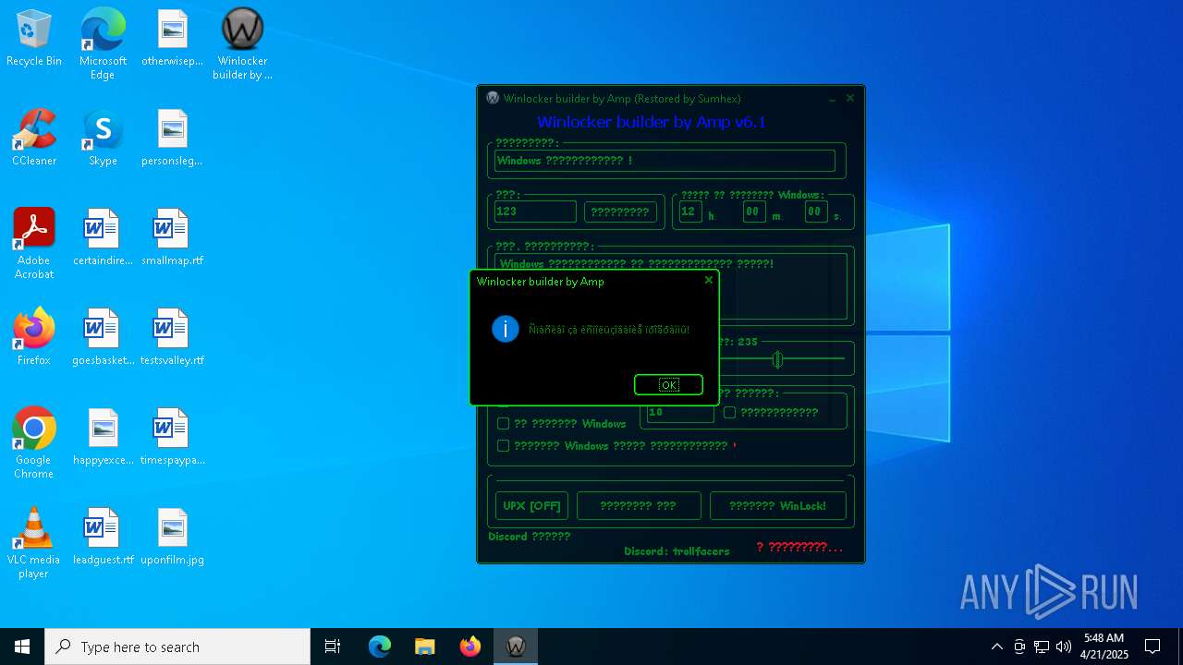Open network status in system tray

click(x=1042, y=647)
